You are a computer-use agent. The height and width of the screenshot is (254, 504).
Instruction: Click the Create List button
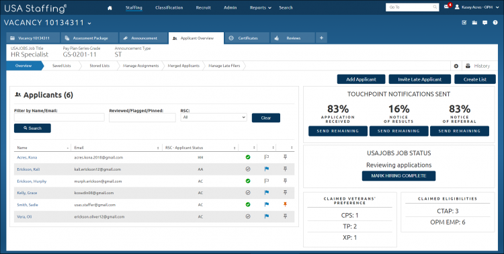474,79
